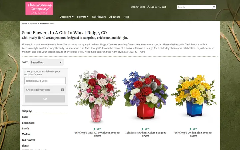Viewport: 240px width, 150px height.
Task: Open the Help menu item
Action: pos(126,17)
